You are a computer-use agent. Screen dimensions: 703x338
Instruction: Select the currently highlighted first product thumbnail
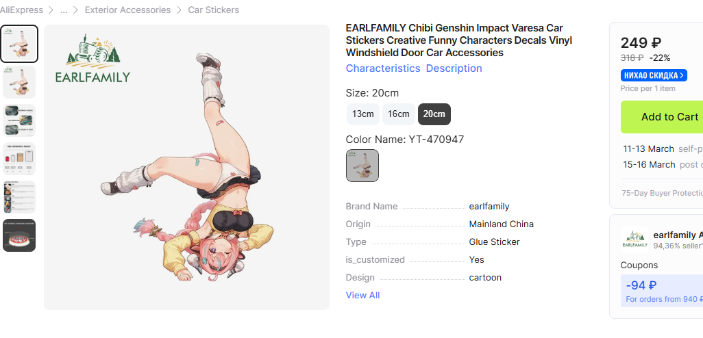(x=19, y=44)
